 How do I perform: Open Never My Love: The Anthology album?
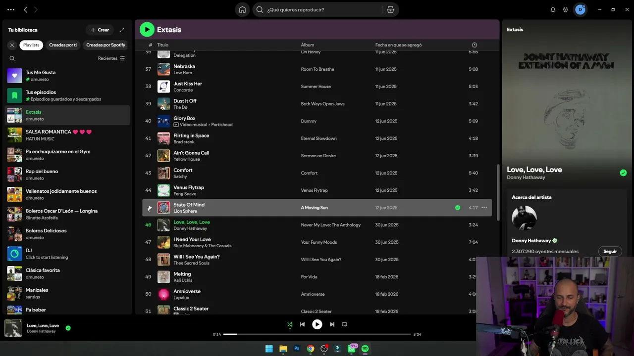point(330,225)
